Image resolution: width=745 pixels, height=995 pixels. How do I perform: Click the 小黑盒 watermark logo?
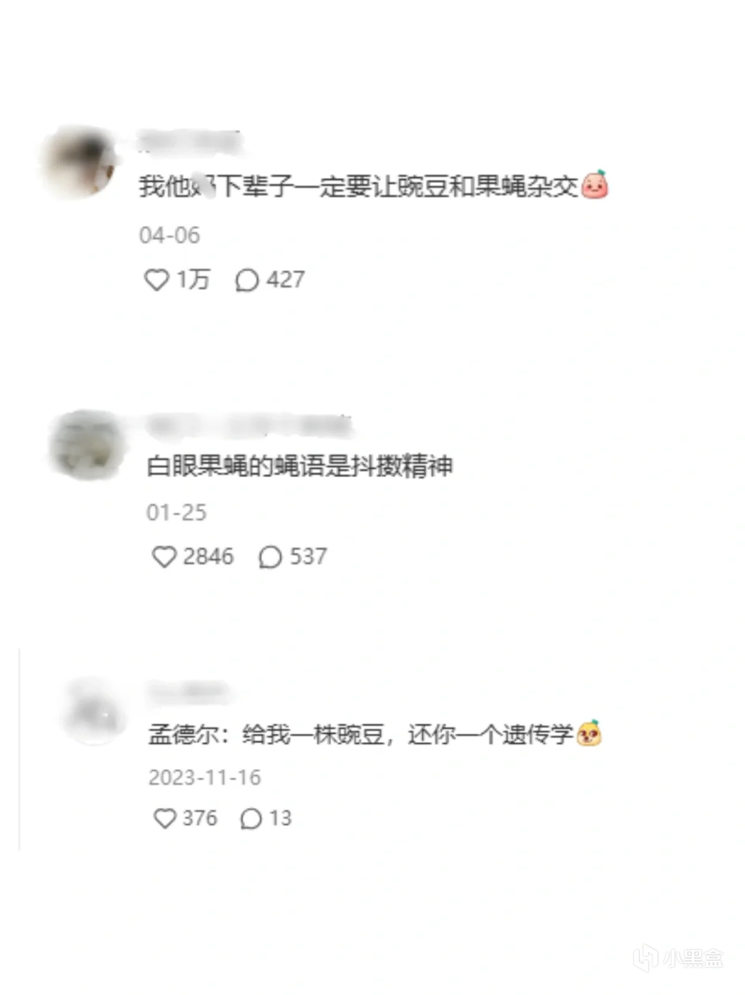click(x=679, y=958)
